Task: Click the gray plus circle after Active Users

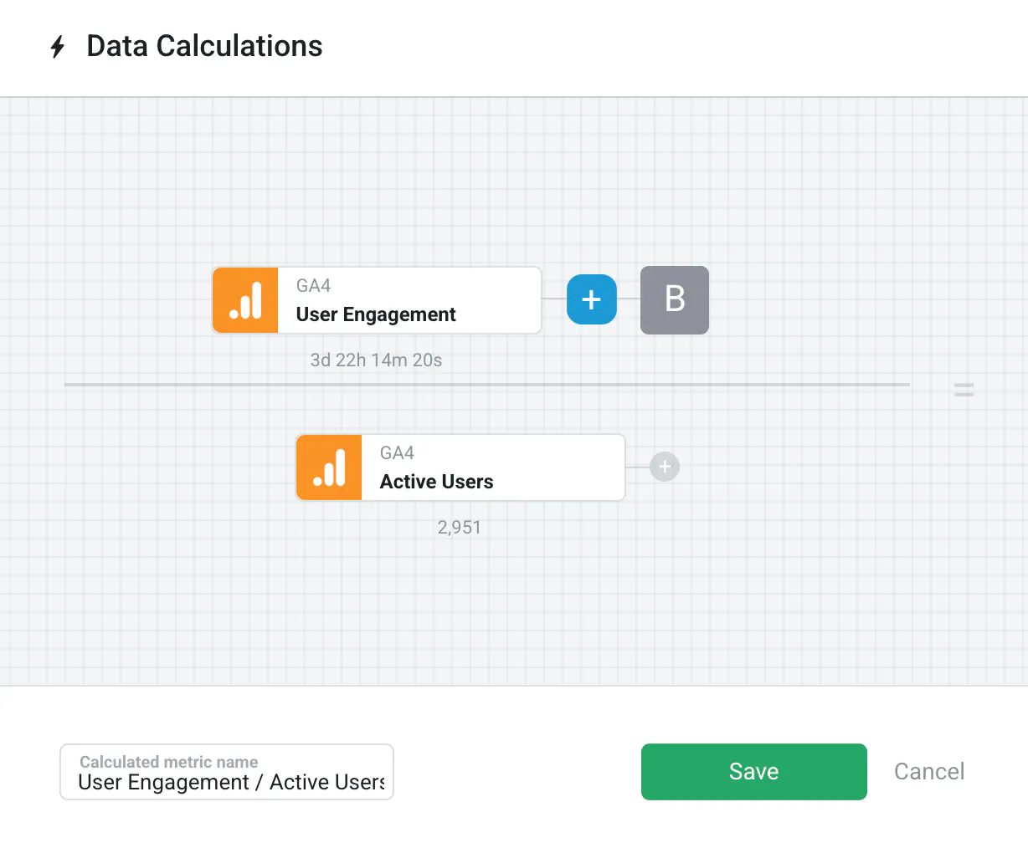Action: (x=665, y=467)
